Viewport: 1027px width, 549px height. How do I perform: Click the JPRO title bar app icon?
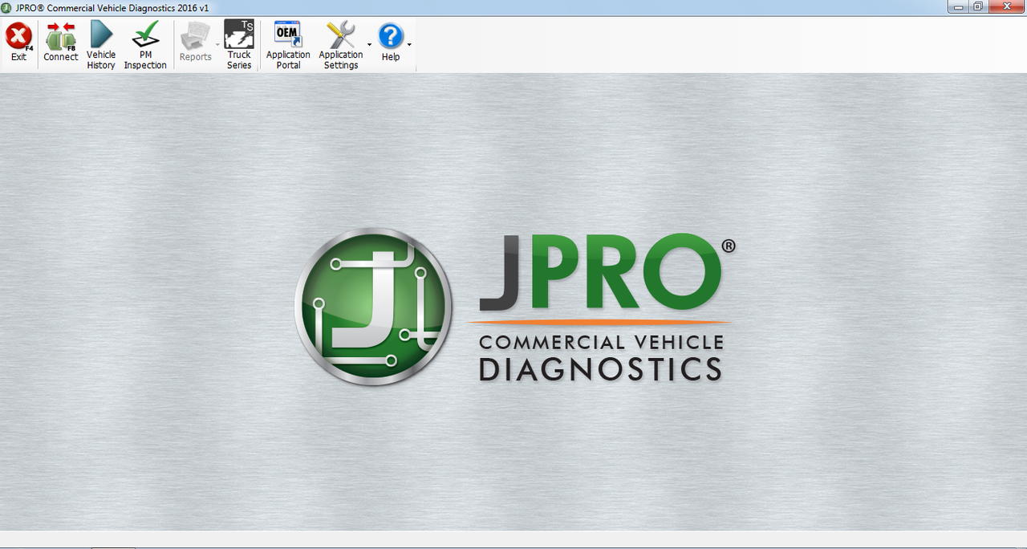pos(6,7)
